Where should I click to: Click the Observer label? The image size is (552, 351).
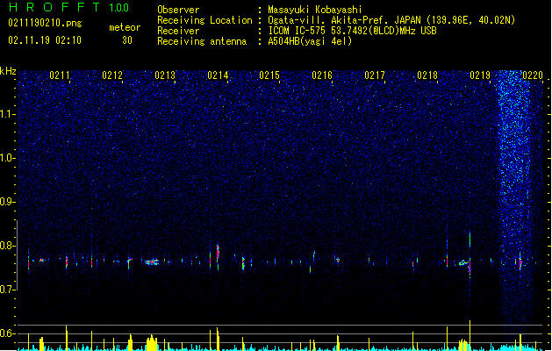pyautogui.click(x=178, y=10)
